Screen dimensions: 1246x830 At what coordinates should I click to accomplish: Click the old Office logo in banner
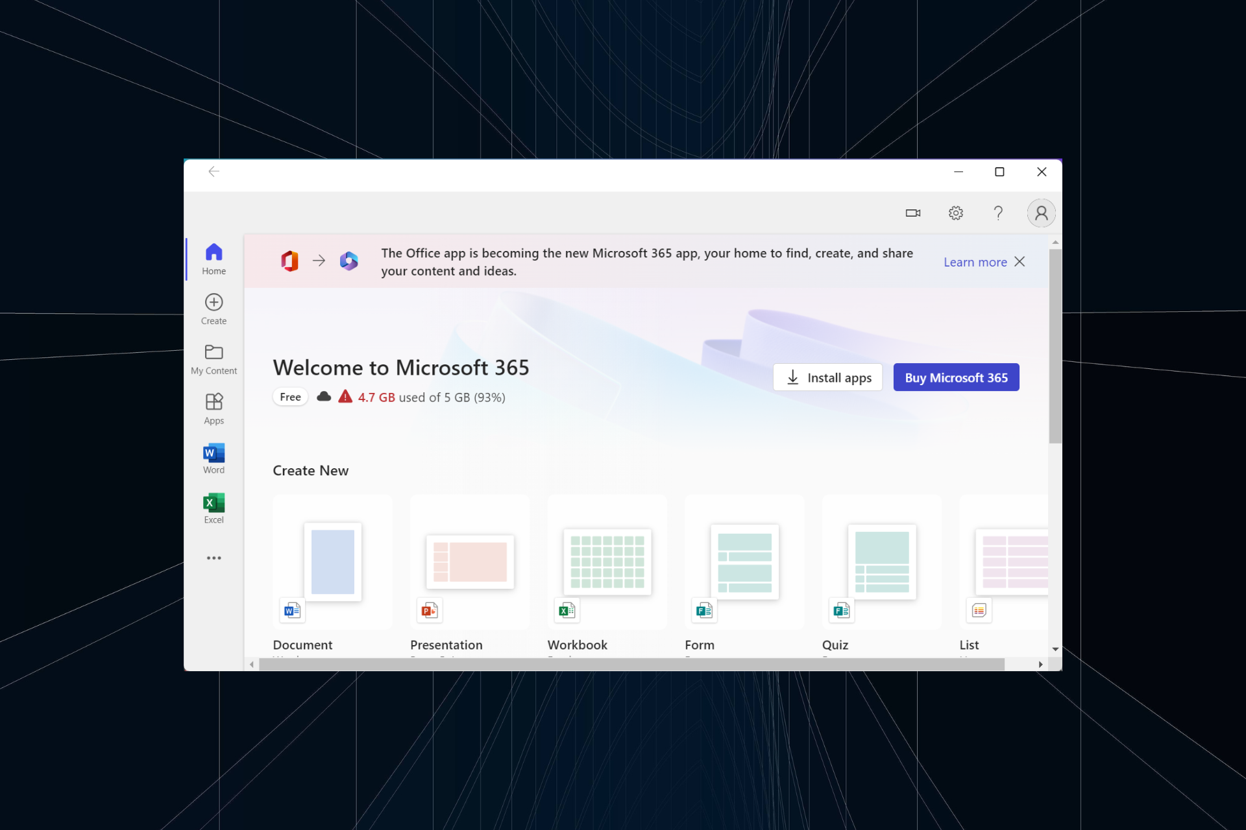[x=289, y=261]
